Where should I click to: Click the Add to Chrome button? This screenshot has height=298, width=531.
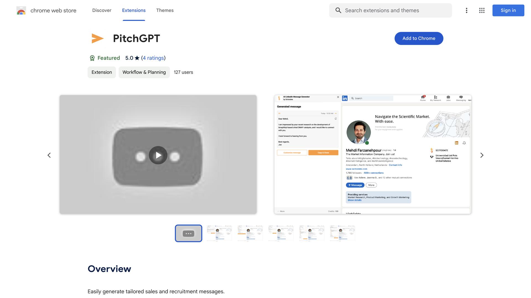[418, 38]
